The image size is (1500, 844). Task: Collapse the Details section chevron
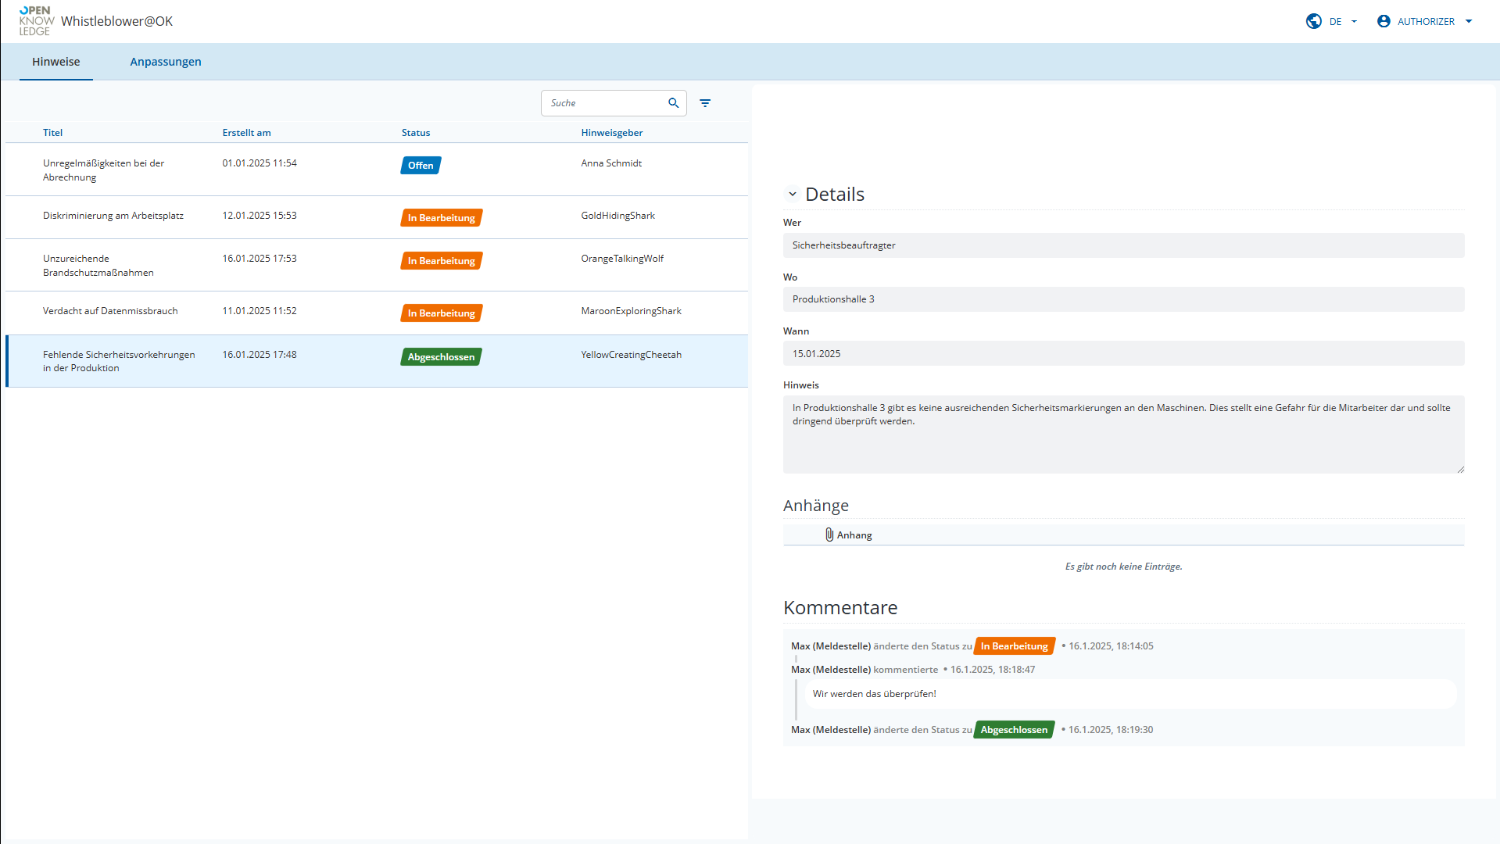coord(793,194)
